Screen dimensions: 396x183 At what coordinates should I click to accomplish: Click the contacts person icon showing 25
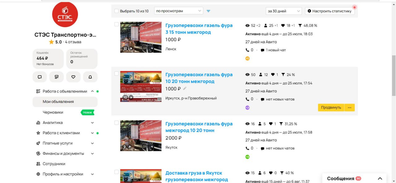pos(266,25)
